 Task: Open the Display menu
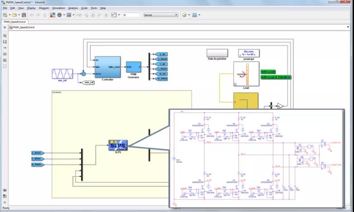32,8
